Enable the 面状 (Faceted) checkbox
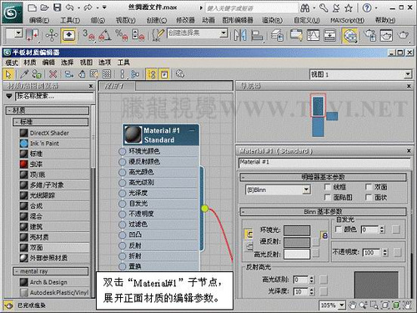Screen dimensions: 417x313 [368, 197]
